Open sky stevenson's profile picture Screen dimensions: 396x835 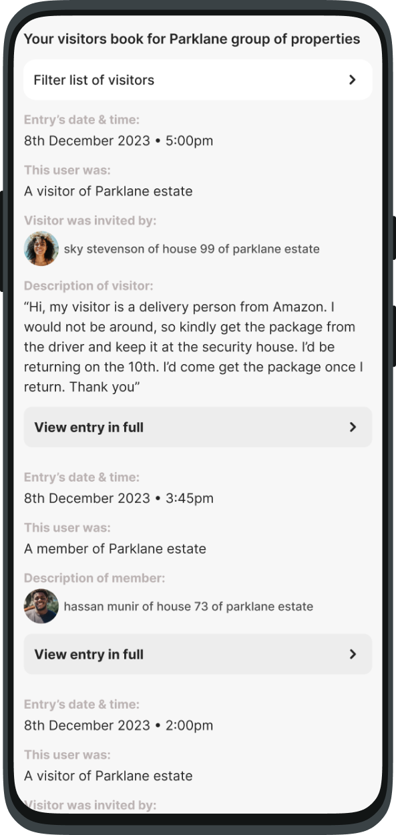pyautogui.click(x=41, y=248)
